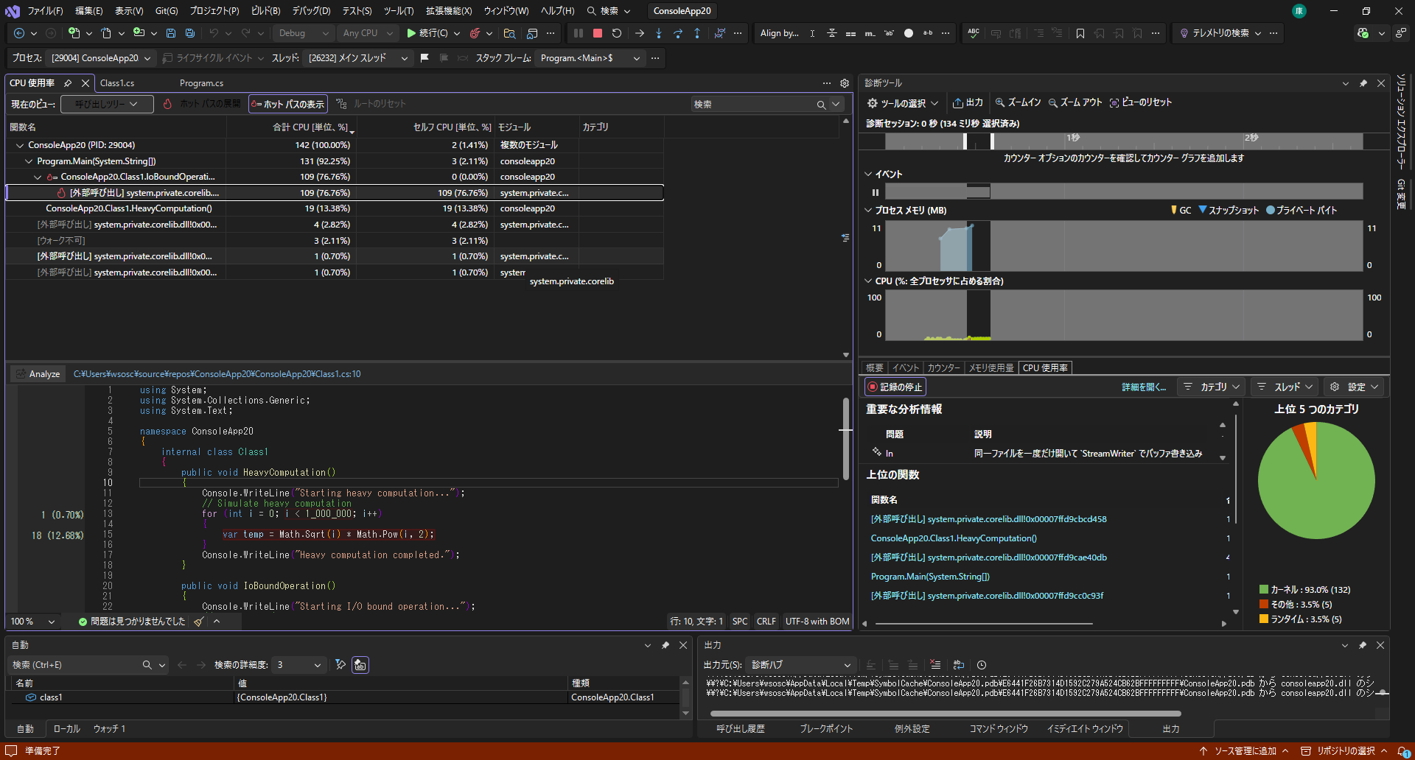Collapse the プロセス メモリ (MB) section
This screenshot has width=1415, height=760.
868,210
